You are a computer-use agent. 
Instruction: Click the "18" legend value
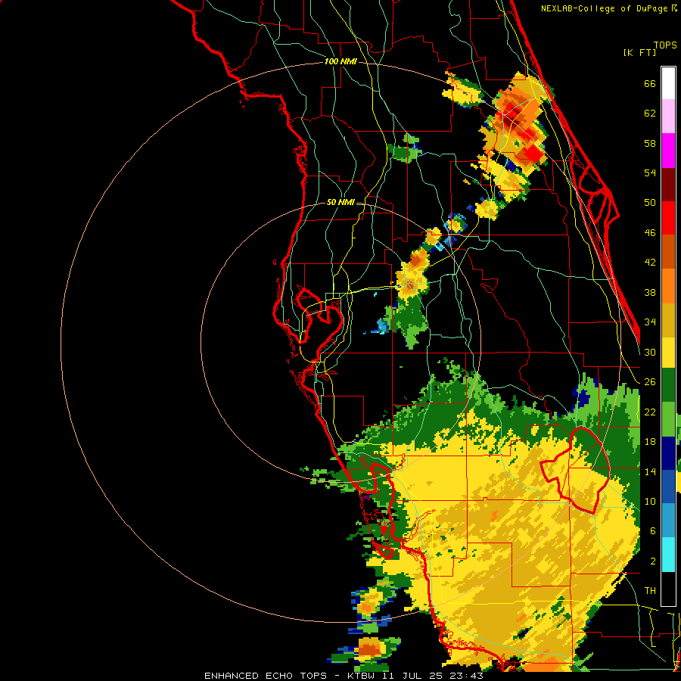[650, 442]
